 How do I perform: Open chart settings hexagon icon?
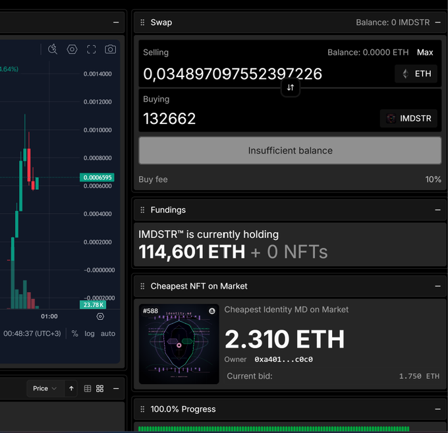pyautogui.click(x=72, y=49)
